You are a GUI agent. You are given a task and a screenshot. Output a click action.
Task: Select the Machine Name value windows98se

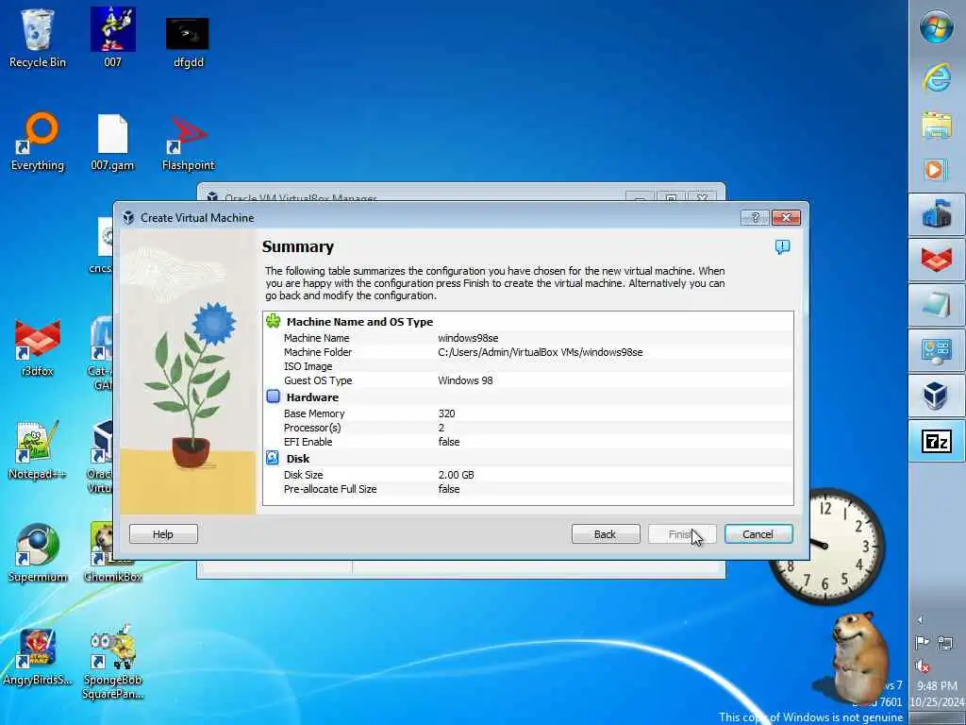(x=468, y=338)
